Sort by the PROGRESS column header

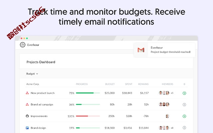[x=82, y=84]
